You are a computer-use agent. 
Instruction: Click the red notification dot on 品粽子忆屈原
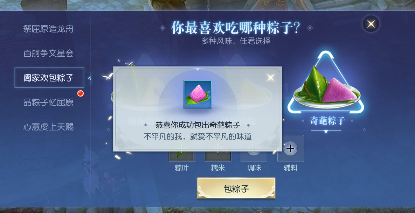point(81,93)
